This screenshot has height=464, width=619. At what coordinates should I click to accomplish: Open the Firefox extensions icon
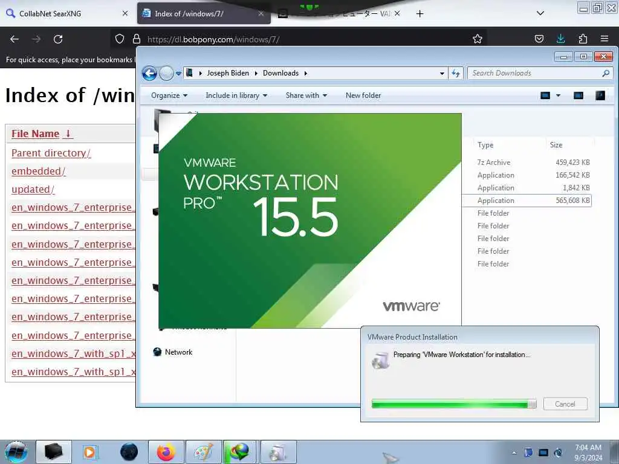coord(583,39)
